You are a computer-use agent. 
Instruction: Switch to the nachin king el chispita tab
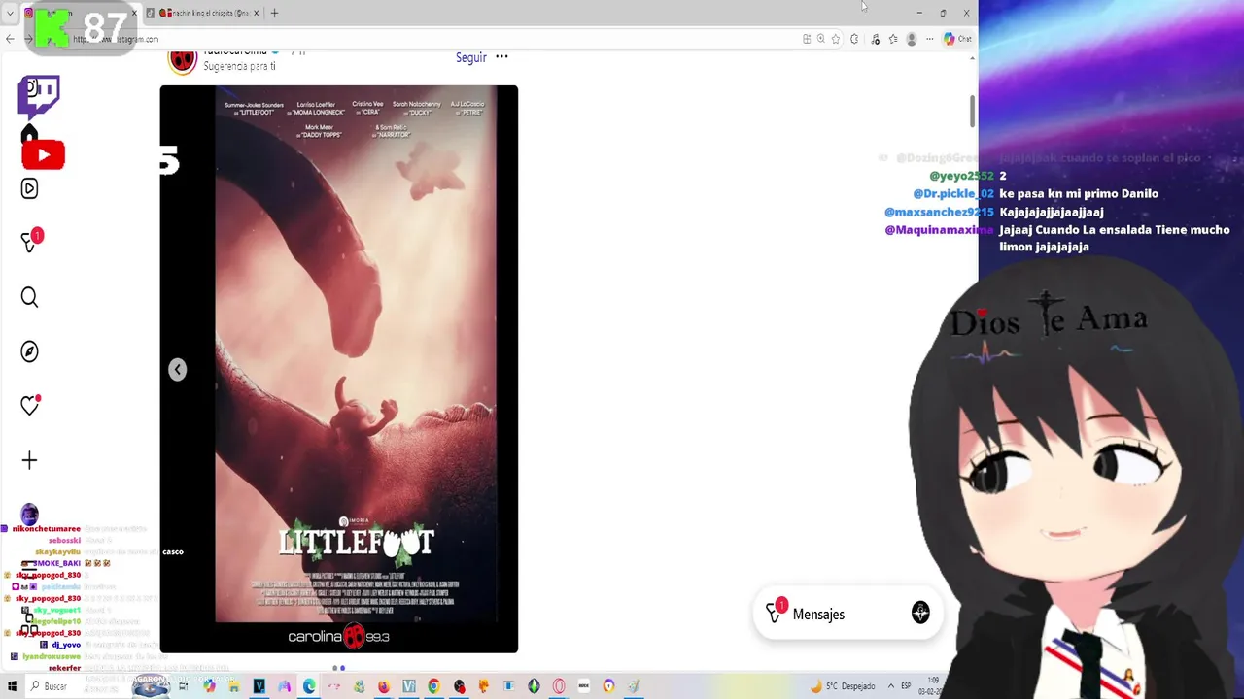pos(203,14)
